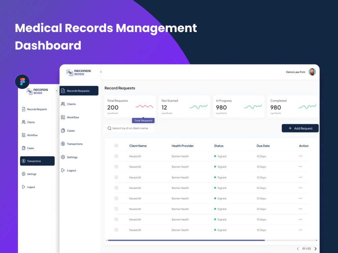Focus the search by ID field

pyautogui.click(x=129, y=128)
